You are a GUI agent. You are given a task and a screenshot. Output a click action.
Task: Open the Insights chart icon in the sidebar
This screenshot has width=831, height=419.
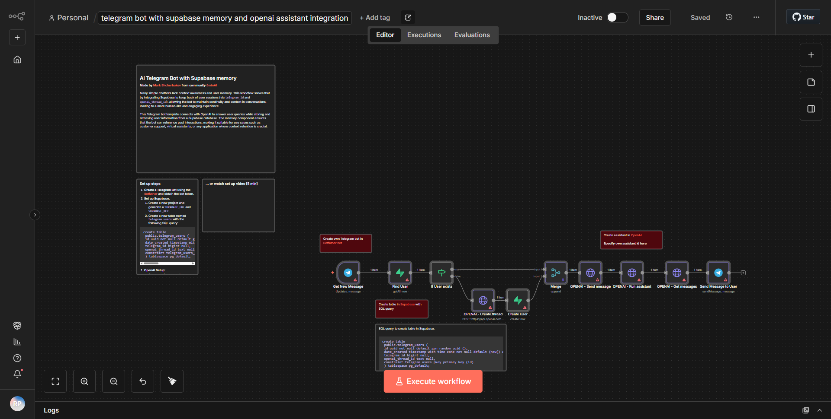pyautogui.click(x=17, y=342)
